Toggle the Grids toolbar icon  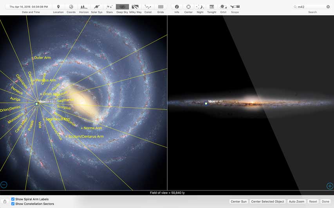(x=161, y=7)
